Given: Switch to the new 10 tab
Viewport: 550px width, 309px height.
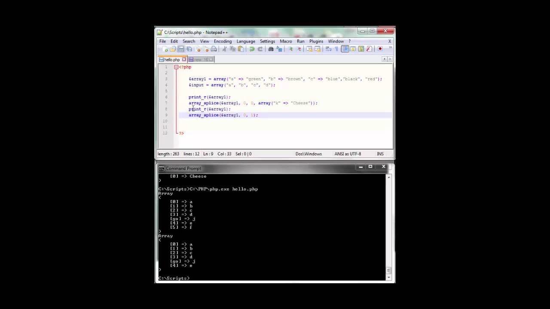Looking at the screenshot, I should pos(201,60).
